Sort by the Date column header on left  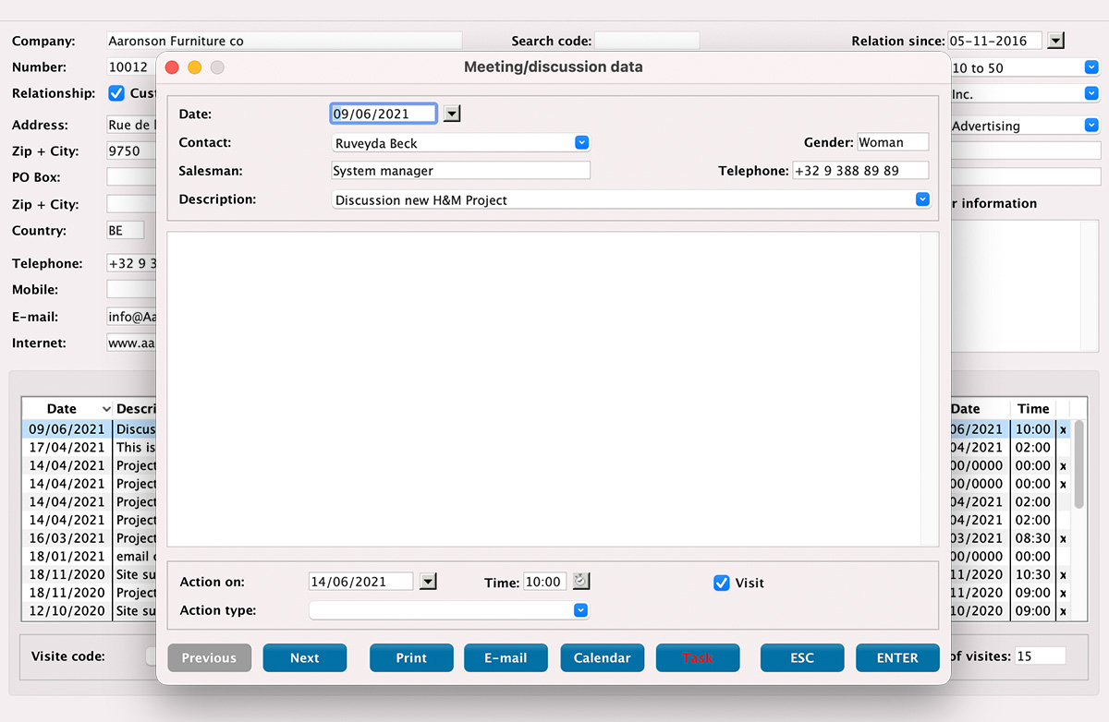click(67, 408)
